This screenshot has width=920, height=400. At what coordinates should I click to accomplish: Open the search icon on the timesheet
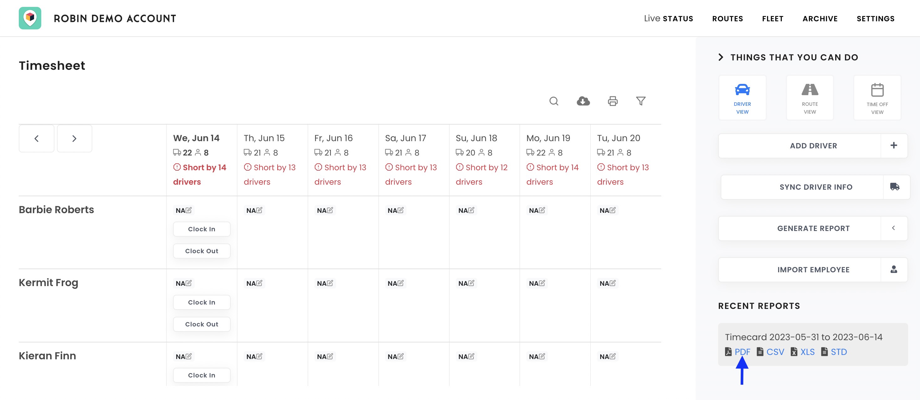[554, 101]
